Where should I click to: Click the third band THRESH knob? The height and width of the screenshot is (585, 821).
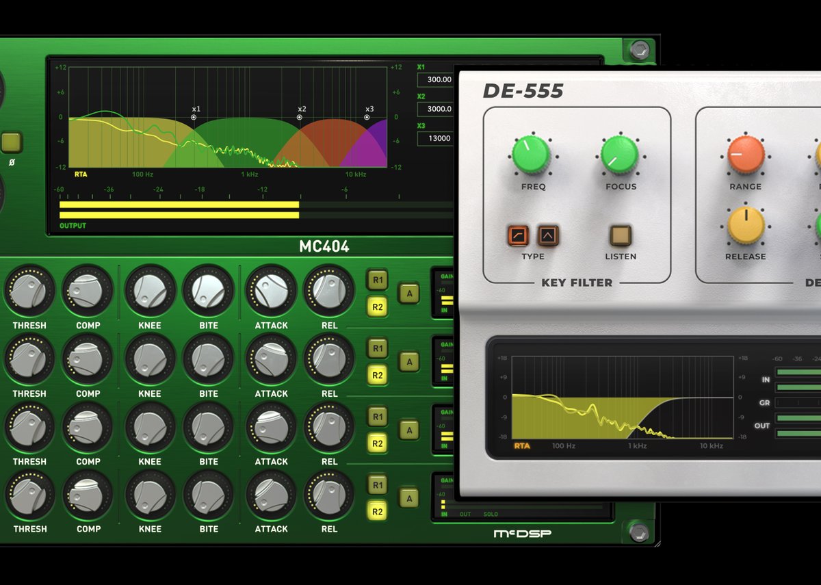pos(29,427)
